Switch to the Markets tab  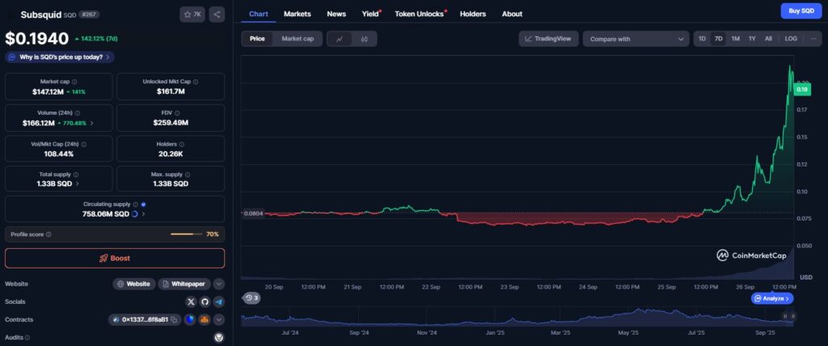coord(297,14)
